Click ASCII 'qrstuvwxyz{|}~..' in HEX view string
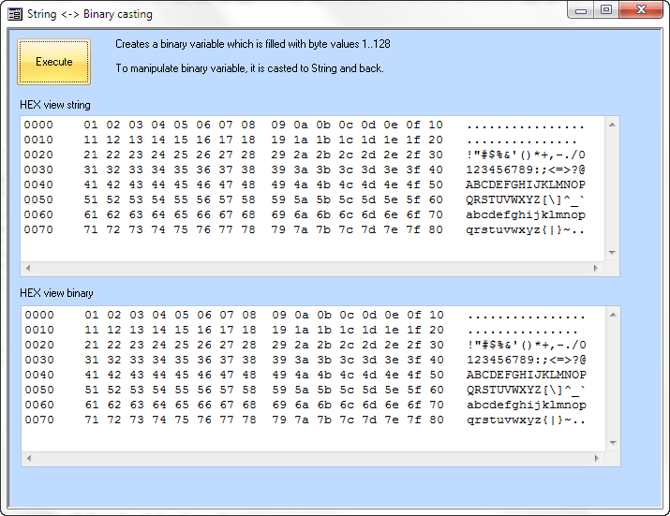Viewport: 670px width, 516px height. point(526,229)
